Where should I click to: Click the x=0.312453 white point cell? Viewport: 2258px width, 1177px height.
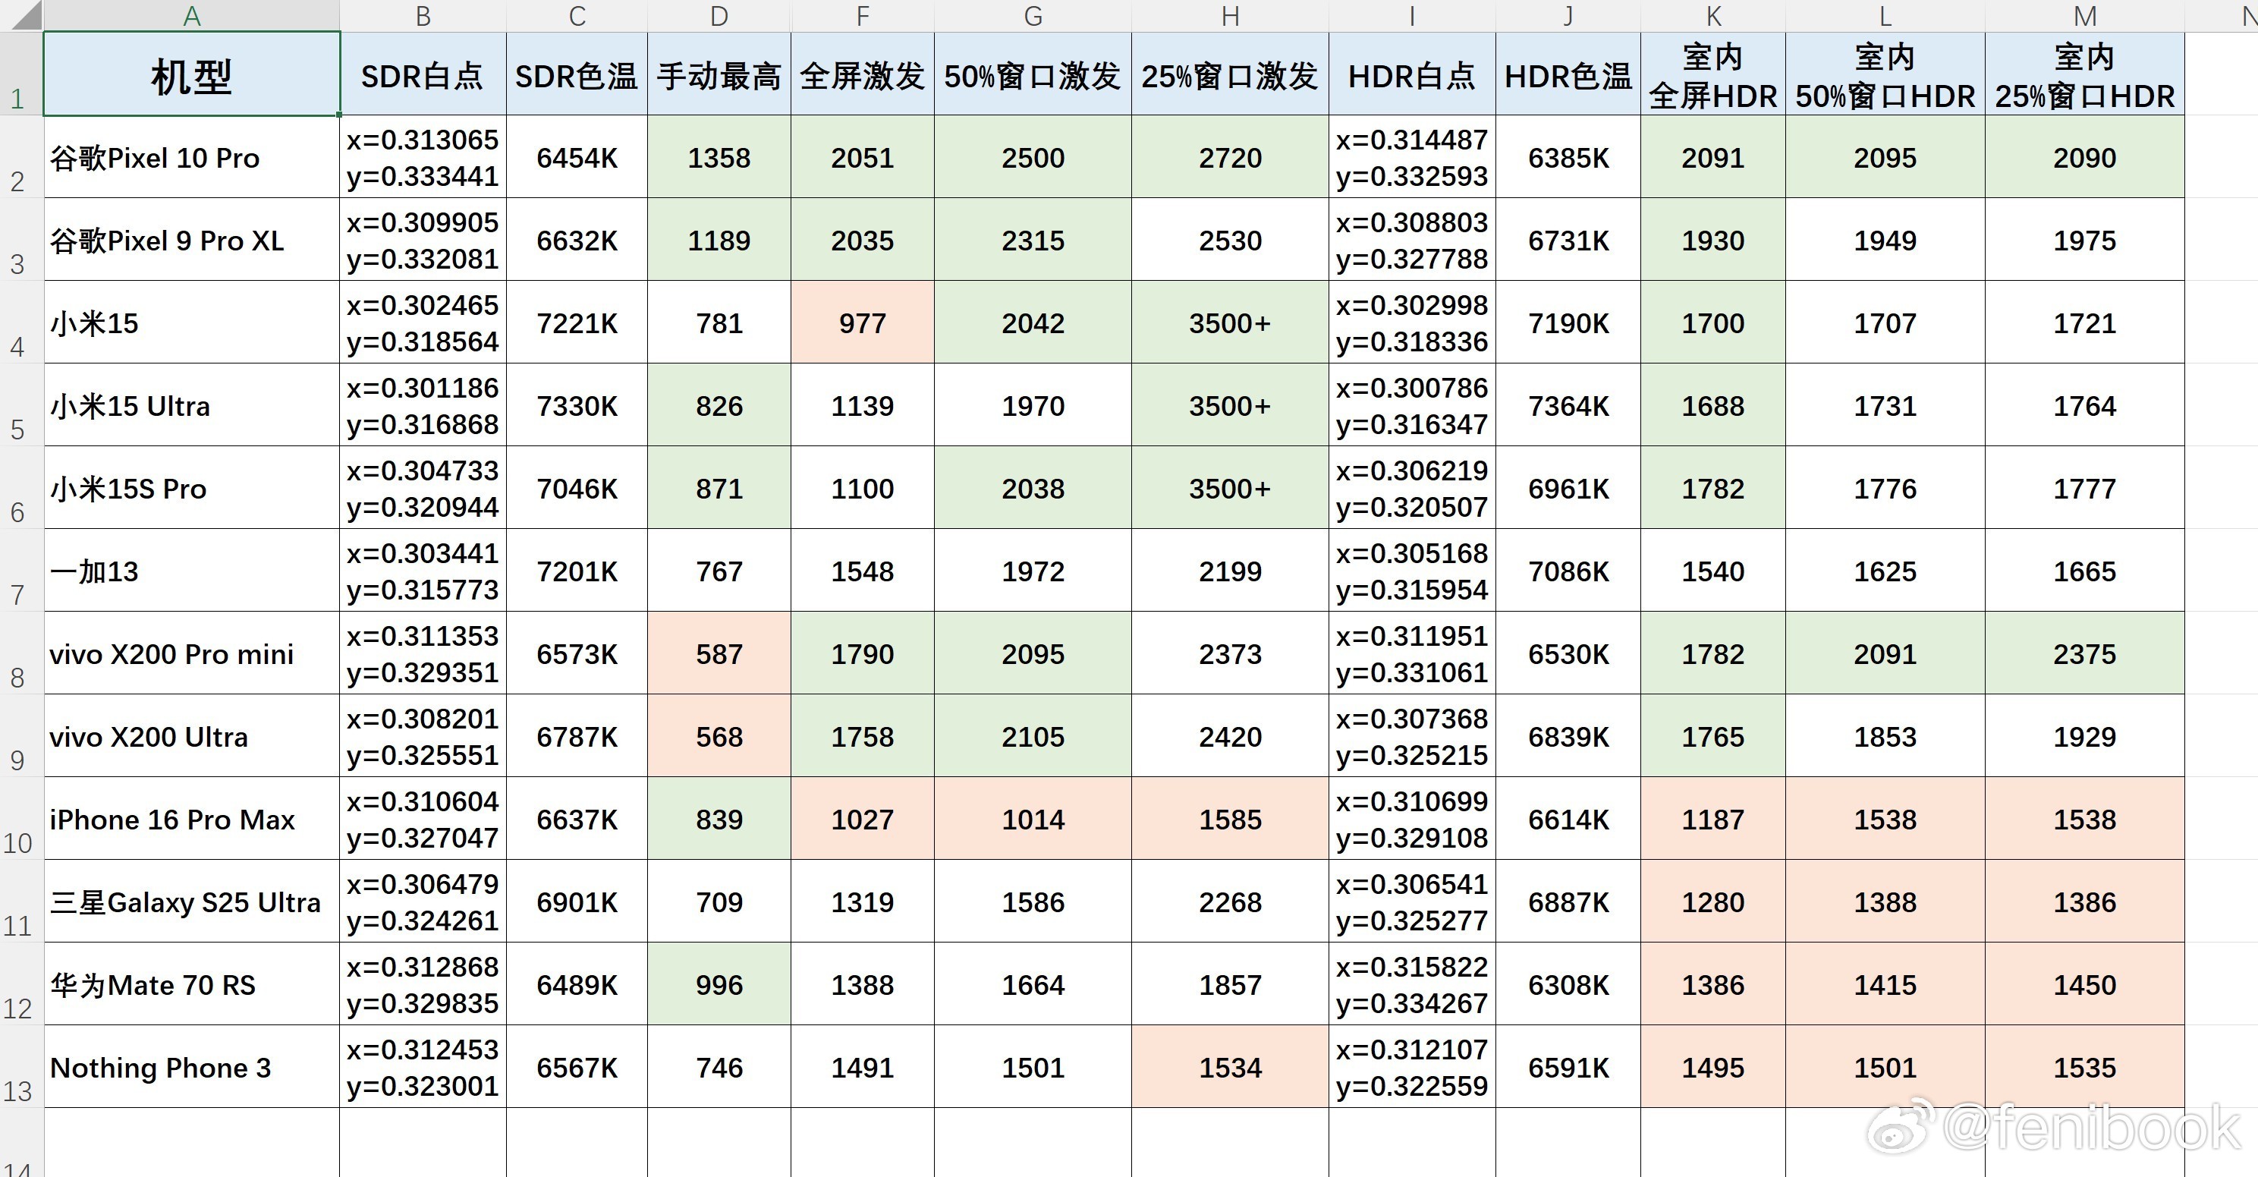[x=423, y=1066]
